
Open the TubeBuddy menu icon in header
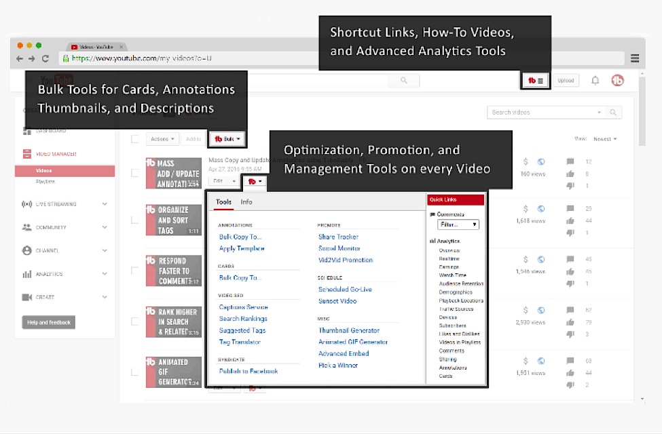tap(535, 81)
